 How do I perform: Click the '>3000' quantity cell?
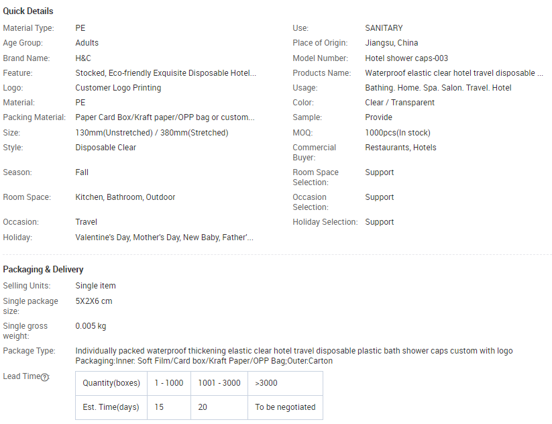click(x=285, y=383)
